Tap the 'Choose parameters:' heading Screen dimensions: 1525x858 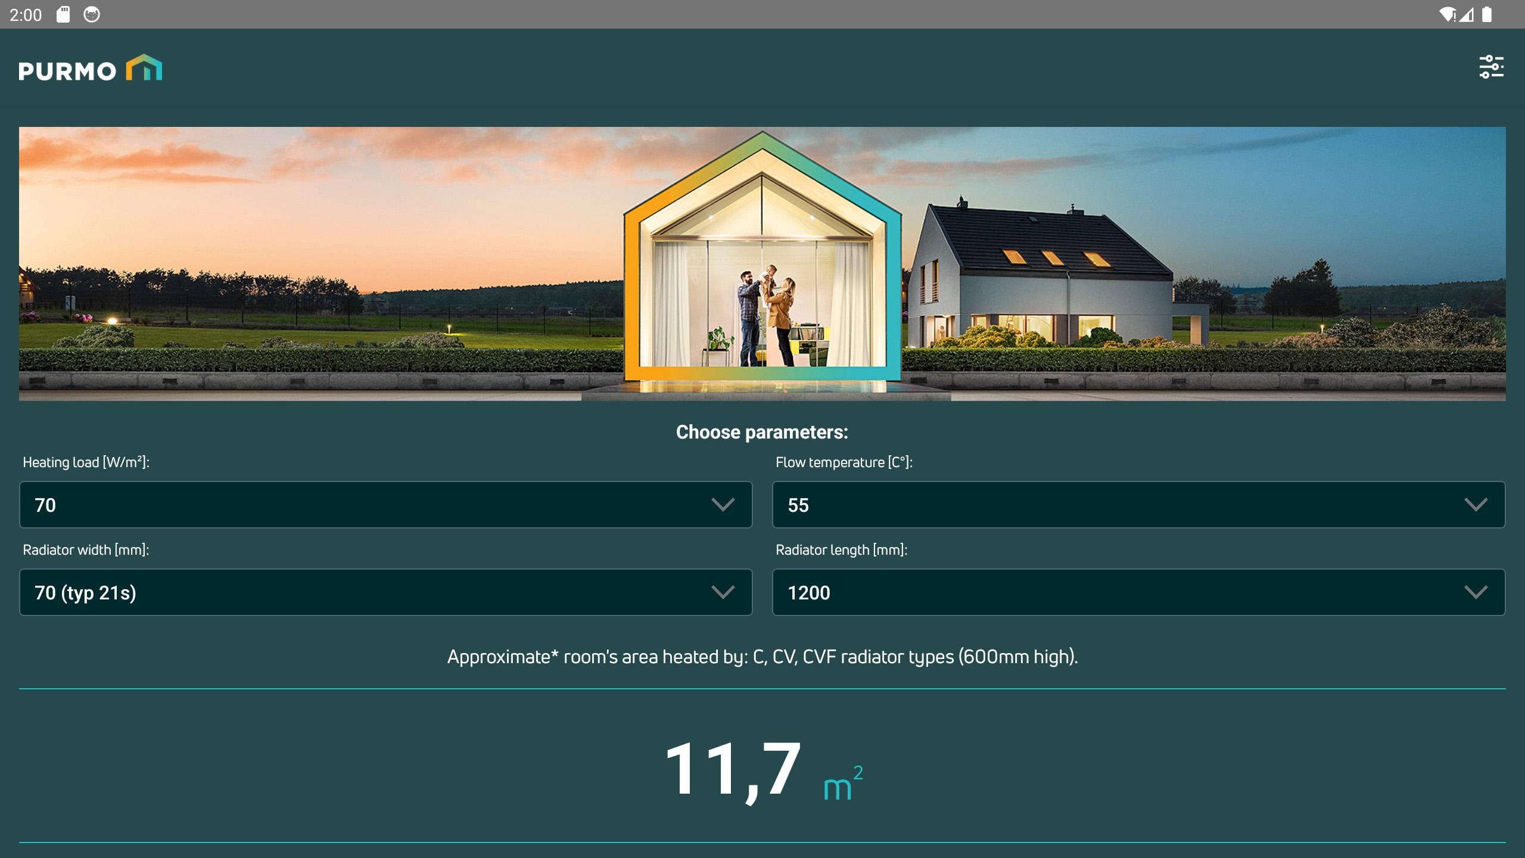point(762,432)
